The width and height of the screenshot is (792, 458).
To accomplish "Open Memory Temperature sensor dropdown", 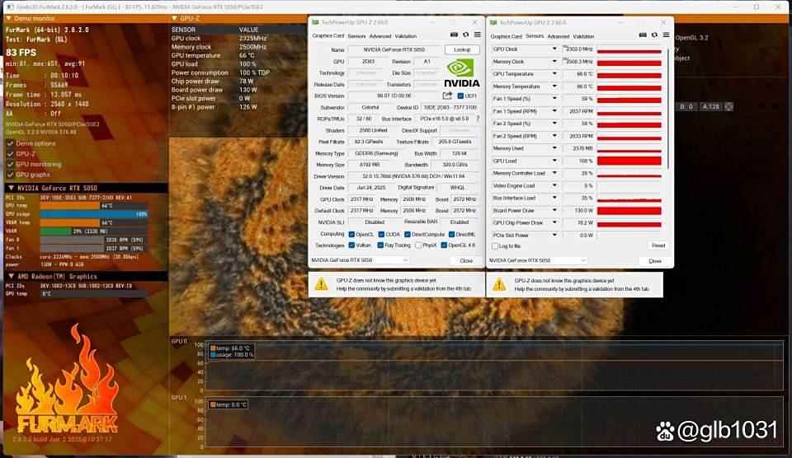I will pos(554,86).
